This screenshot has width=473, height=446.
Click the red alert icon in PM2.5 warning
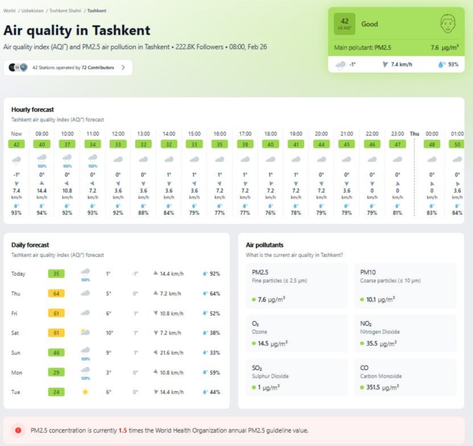tap(18, 431)
